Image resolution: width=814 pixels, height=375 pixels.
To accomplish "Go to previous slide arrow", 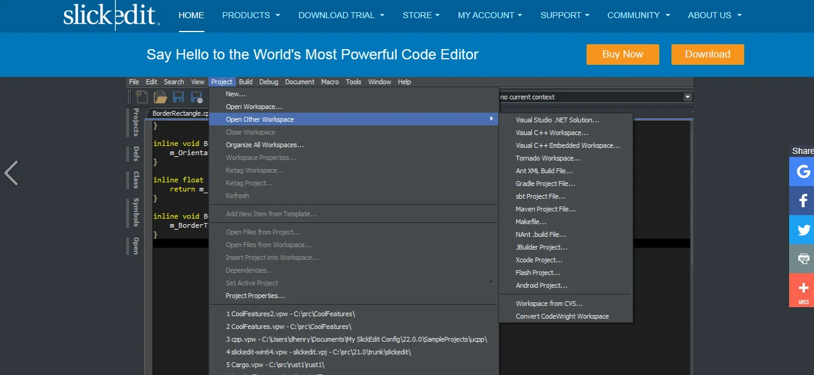I will pyautogui.click(x=12, y=173).
